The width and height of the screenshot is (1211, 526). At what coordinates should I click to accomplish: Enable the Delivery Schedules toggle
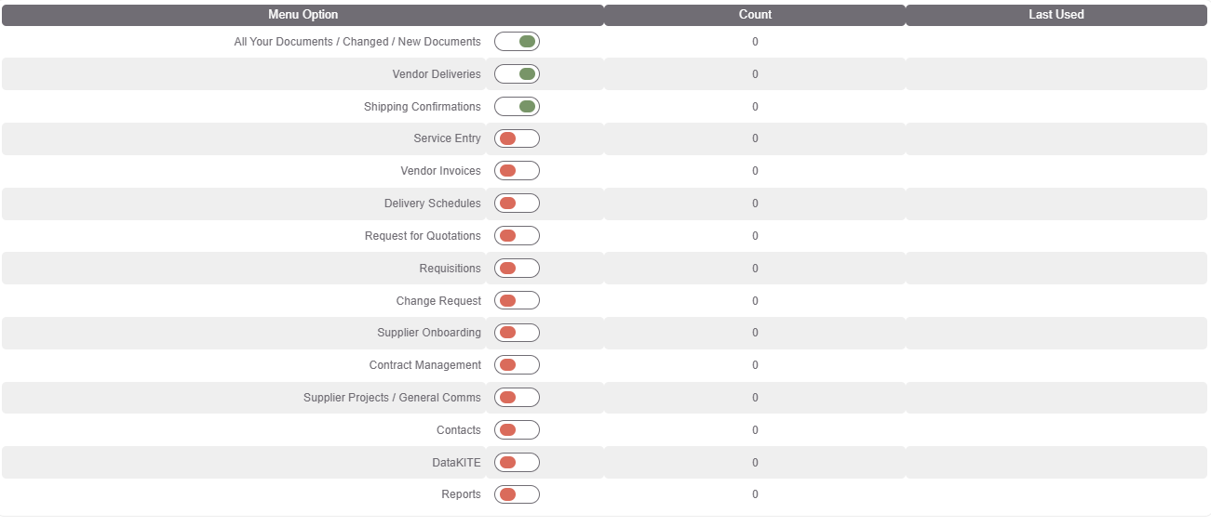517,204
